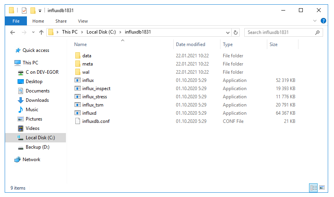
Task: Click the Local Disk (C:) drive icon
Action: [x=20, y=138]
